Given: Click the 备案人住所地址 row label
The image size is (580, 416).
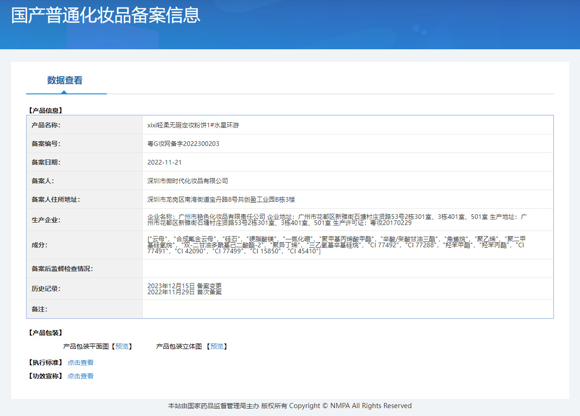Looking at the screenshot, I should tap(56, 199).
